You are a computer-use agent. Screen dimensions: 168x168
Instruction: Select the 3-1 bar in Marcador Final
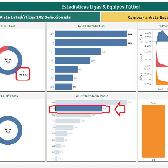tap(66, 69)
